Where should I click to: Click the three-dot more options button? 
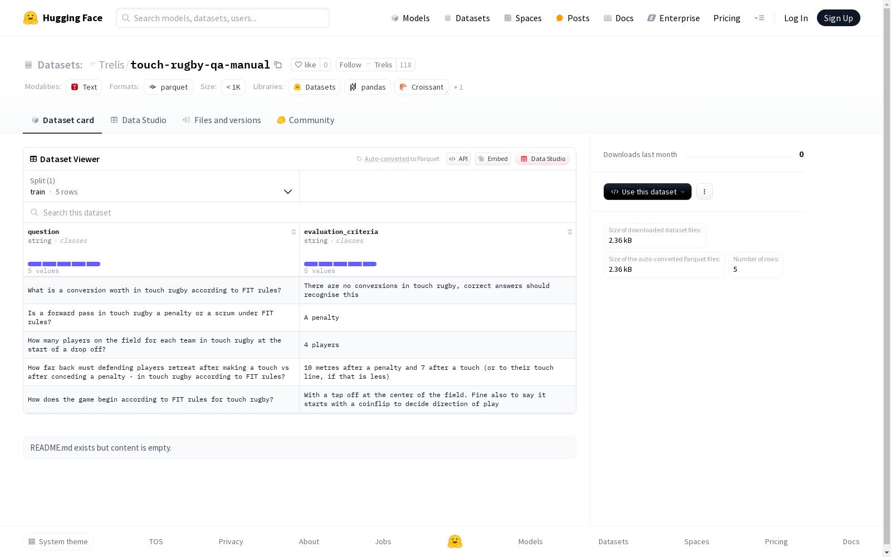(704, 192)
